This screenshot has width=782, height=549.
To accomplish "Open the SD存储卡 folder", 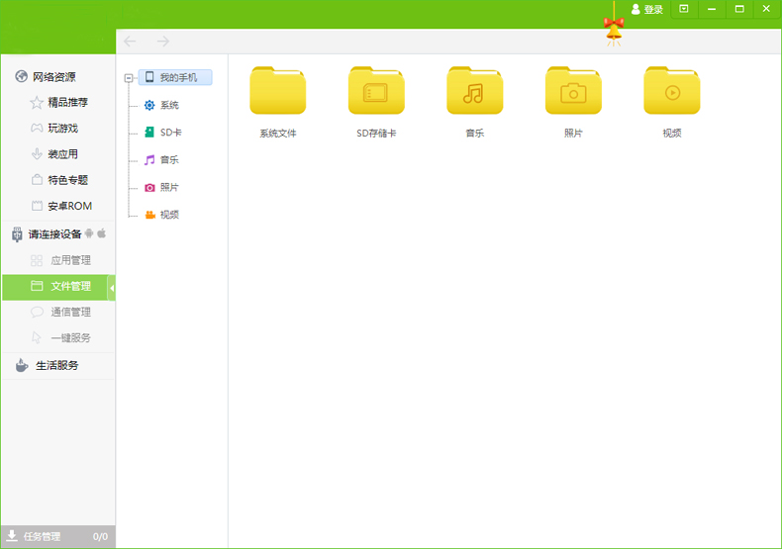I will (376, 92).
